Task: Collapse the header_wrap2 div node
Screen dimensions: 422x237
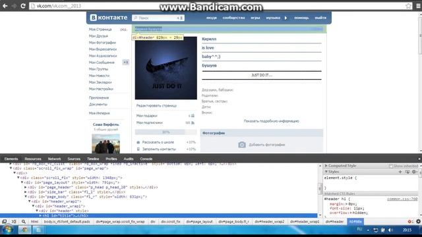Action: pos(30,201)
